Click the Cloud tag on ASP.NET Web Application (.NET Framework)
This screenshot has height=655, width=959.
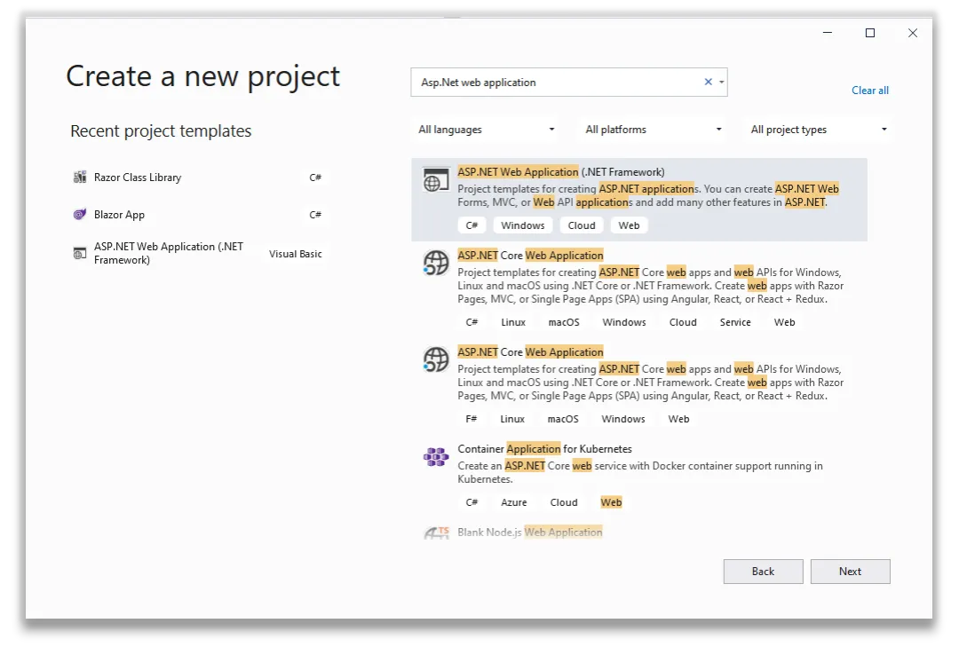[581, 225]
